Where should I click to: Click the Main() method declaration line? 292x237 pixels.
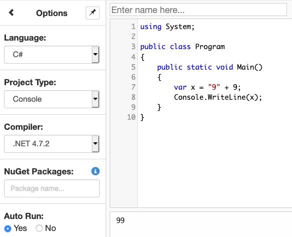tap(210, 67)
